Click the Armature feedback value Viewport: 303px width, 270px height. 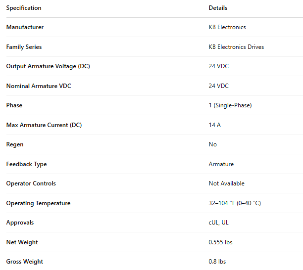[x=221, y=164]
